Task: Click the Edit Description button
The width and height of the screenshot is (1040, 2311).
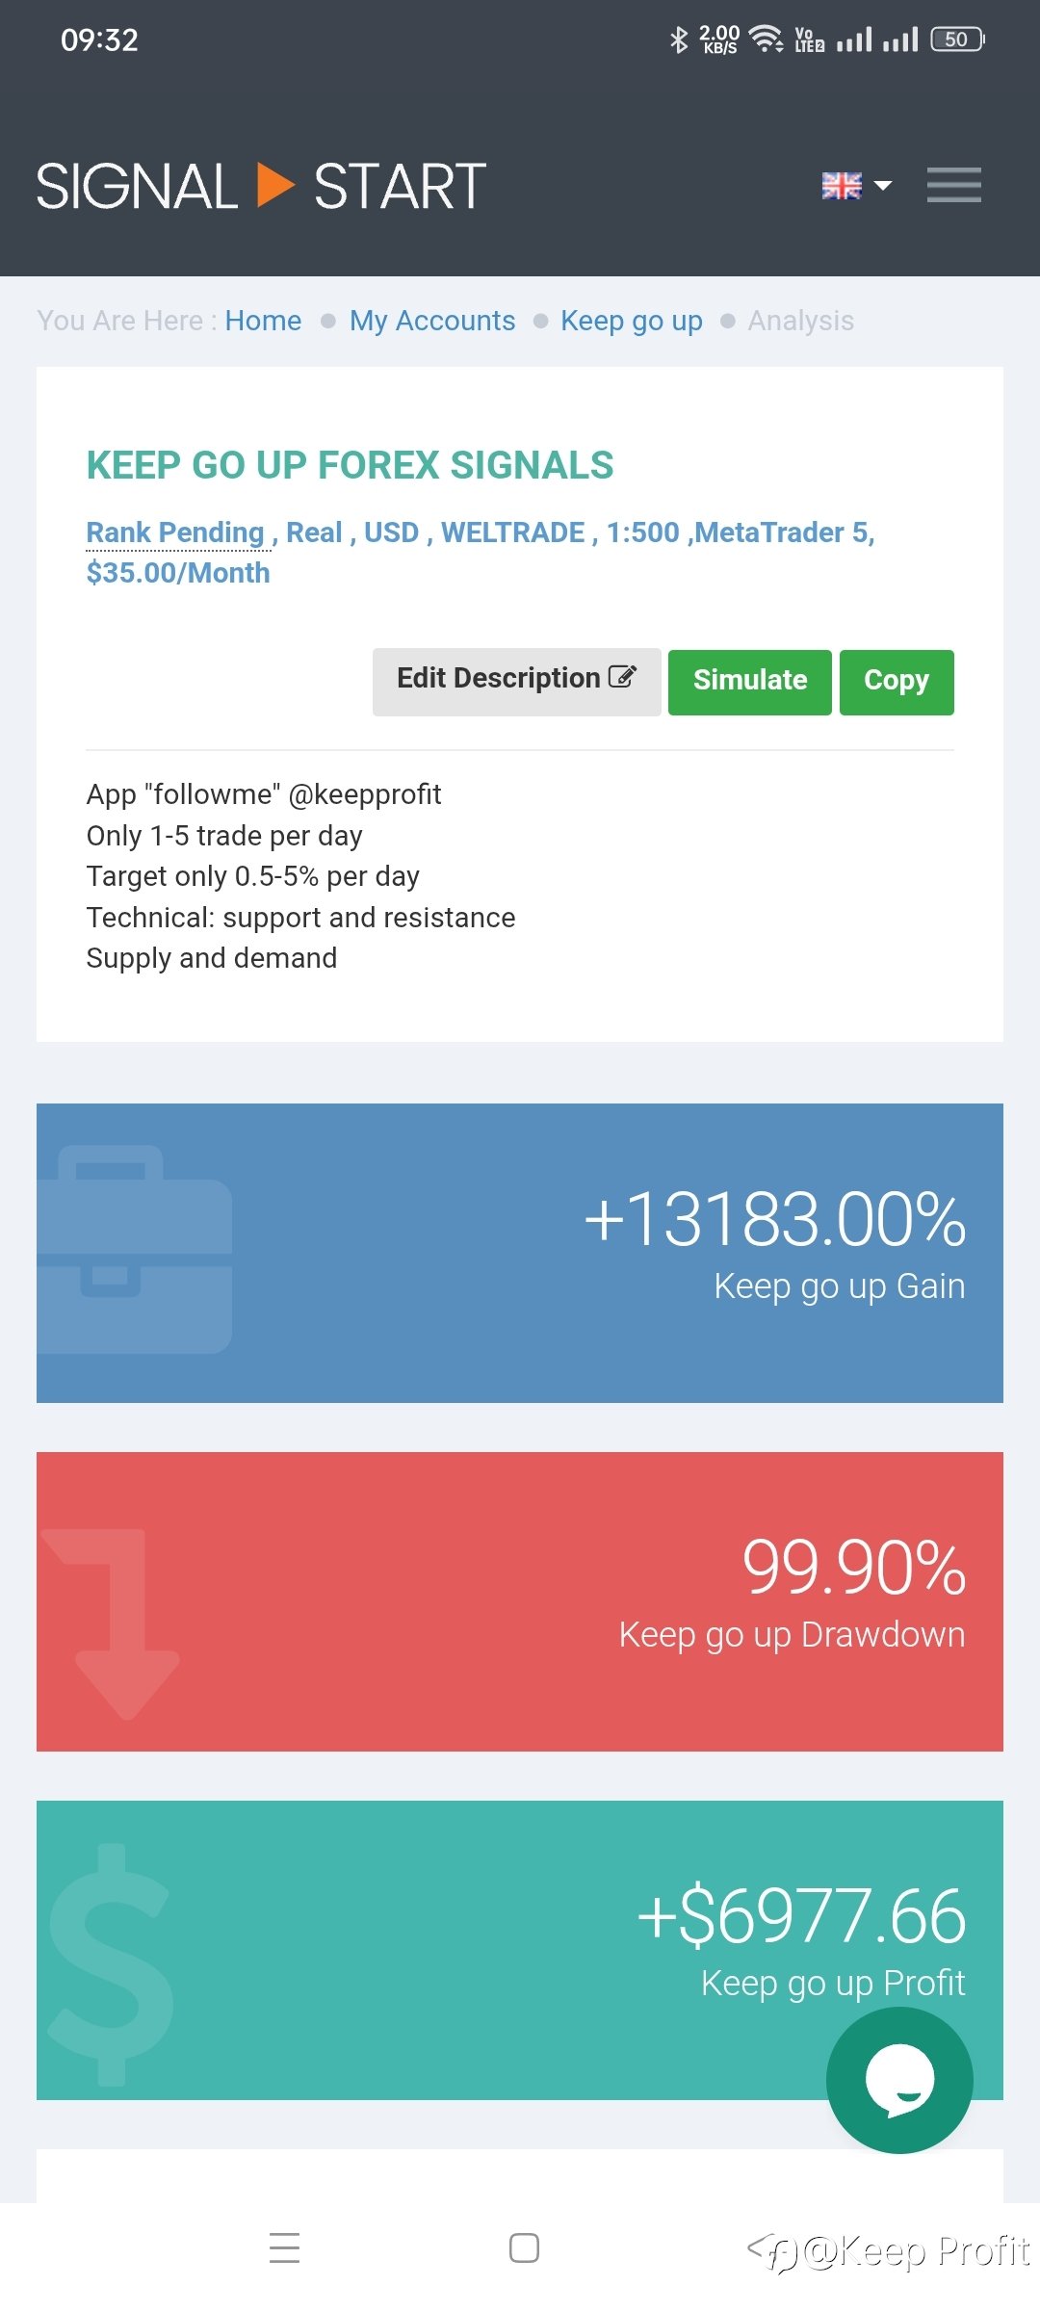Action: tap(516, 680)
